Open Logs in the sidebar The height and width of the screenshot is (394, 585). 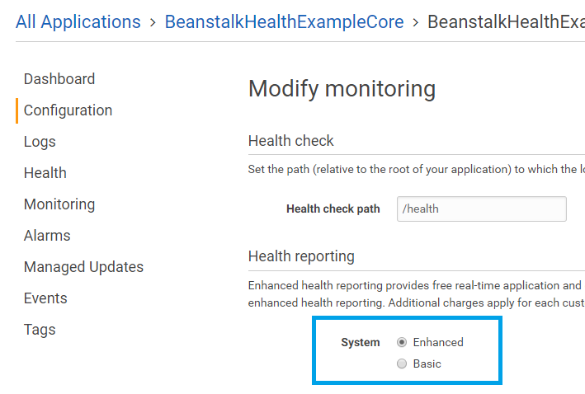(40, 142)
